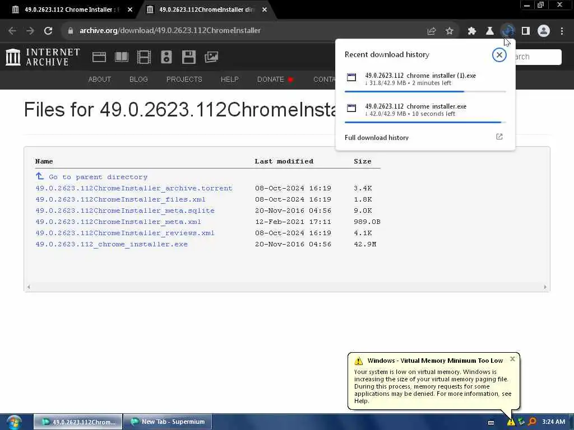Click the browser forward arrow

[x=30, y=31]
